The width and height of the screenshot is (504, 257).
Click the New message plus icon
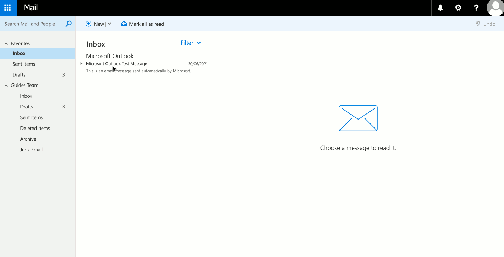pos(88,24)
